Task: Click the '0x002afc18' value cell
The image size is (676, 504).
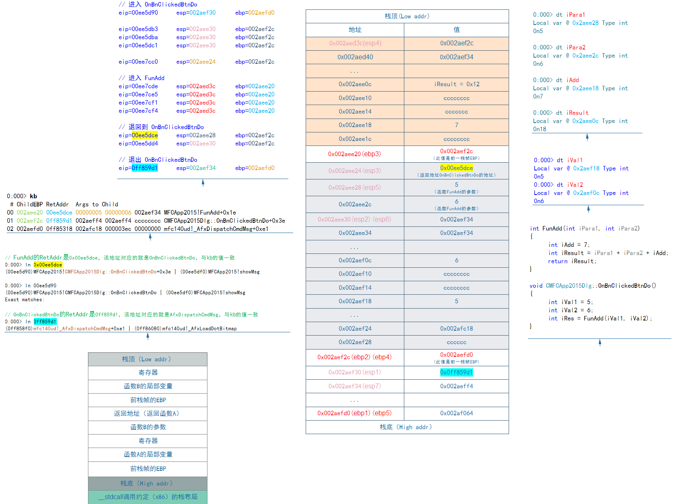Action: click(457, 329)
